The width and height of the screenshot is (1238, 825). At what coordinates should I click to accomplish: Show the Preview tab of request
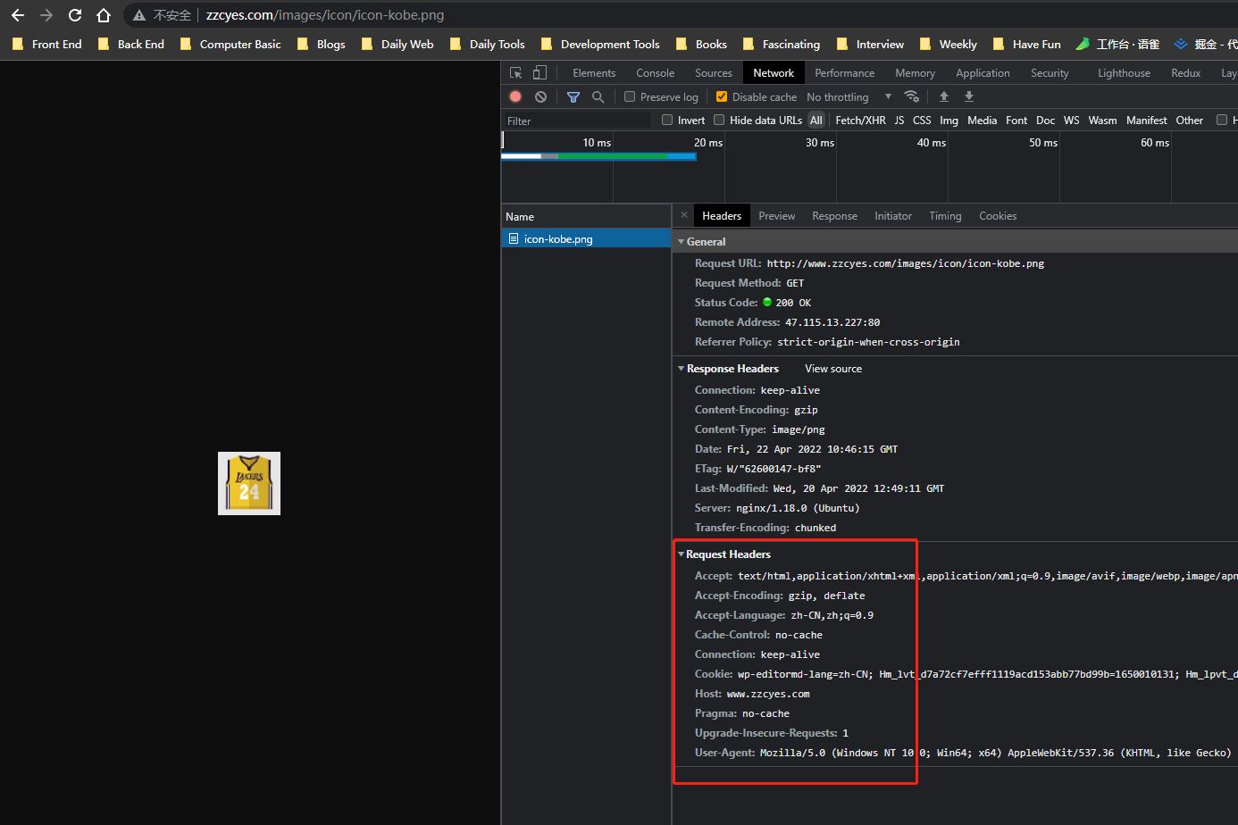coord(776,215)
